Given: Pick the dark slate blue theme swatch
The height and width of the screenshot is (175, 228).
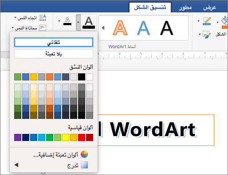Looking at the screenshot, I should [66, 77].
